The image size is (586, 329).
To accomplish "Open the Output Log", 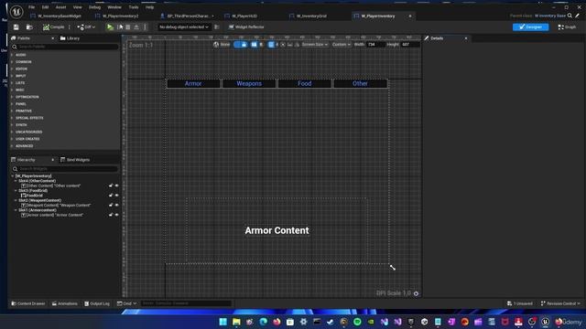I will (x=97, y=303).
